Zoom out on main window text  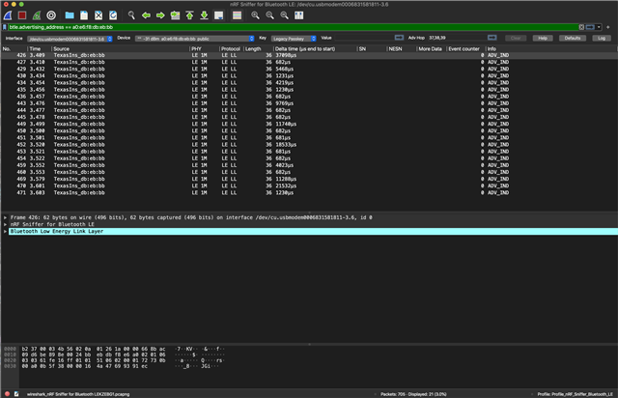(x=269, y=15)
